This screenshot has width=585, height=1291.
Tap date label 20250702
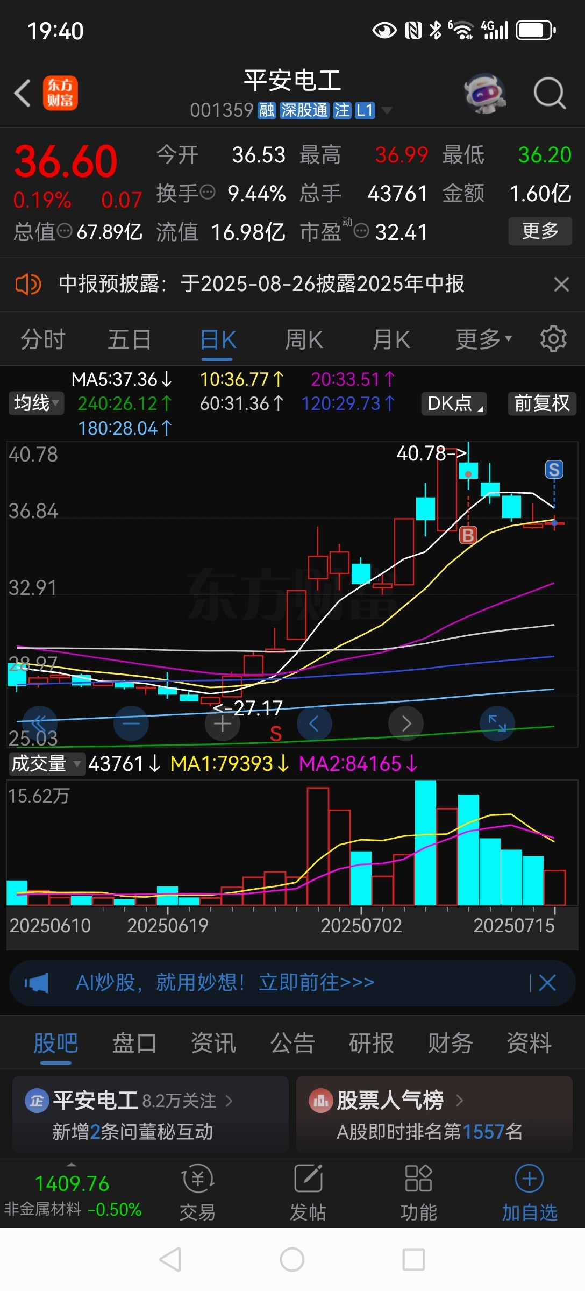tap(361, 925)
